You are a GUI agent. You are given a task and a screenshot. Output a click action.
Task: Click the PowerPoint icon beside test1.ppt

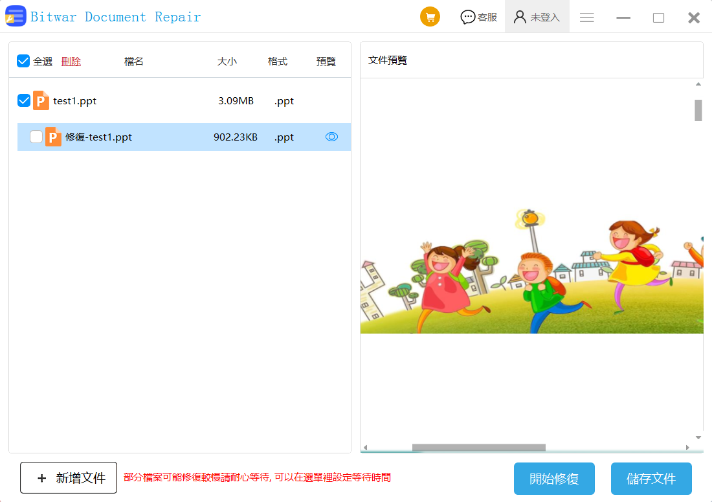pos(41,100)
